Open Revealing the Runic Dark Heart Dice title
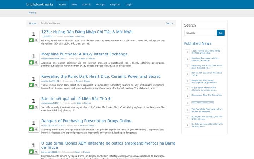 pyautogui.click(x=101, y=76)
